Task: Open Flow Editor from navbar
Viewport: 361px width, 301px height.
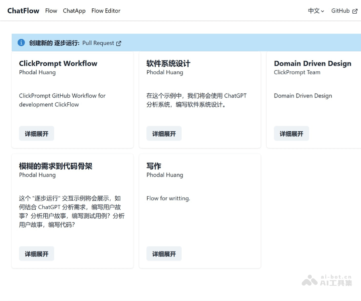Action: click(x=106, y=11)
